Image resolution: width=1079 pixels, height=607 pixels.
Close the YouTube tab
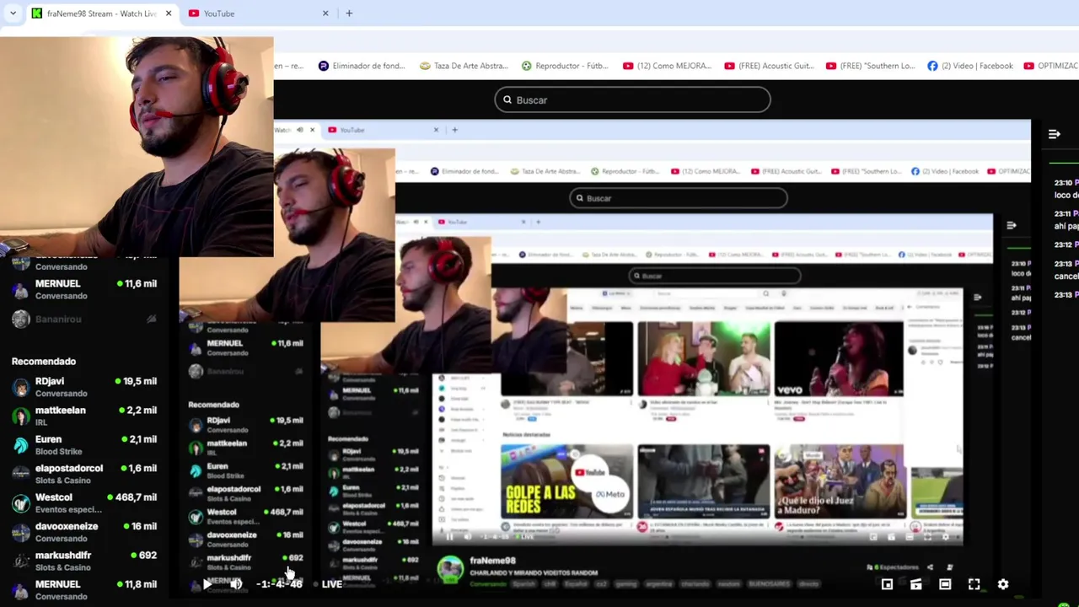click(x=325, y=13)
